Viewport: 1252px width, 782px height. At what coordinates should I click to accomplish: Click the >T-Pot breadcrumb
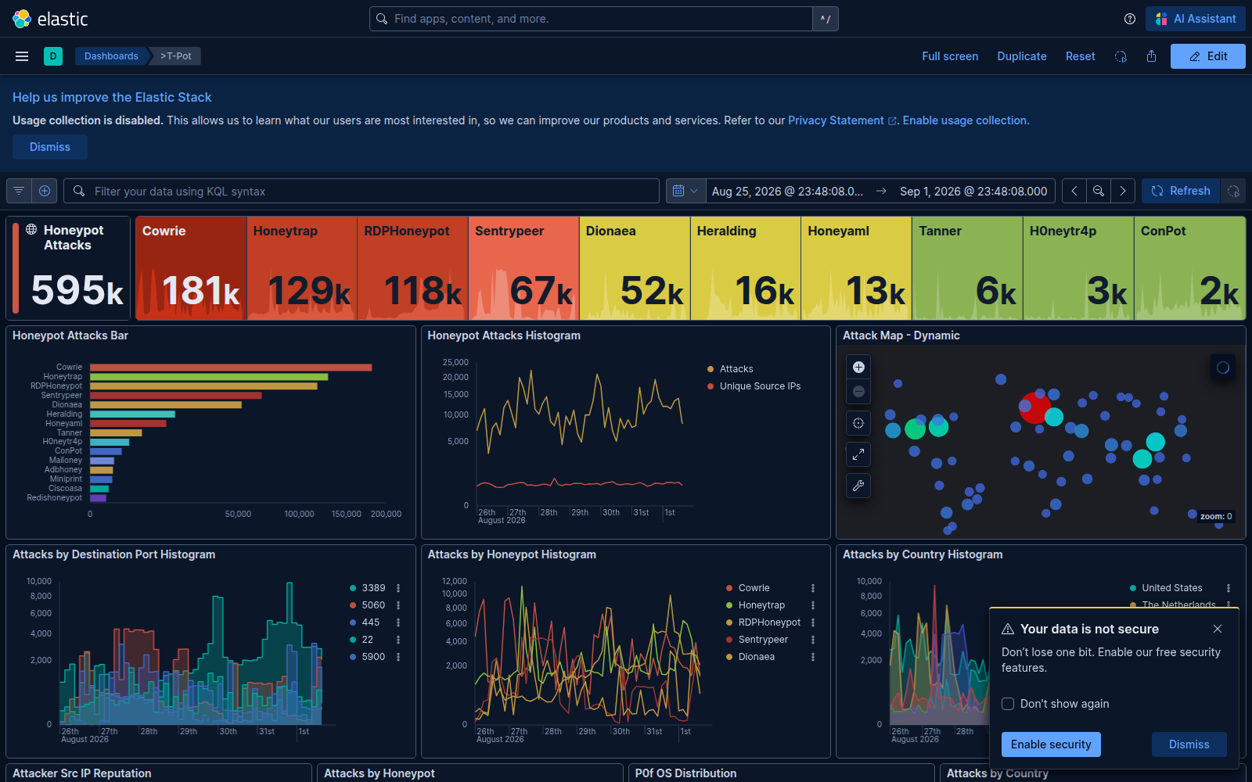[x=176, y=56]
